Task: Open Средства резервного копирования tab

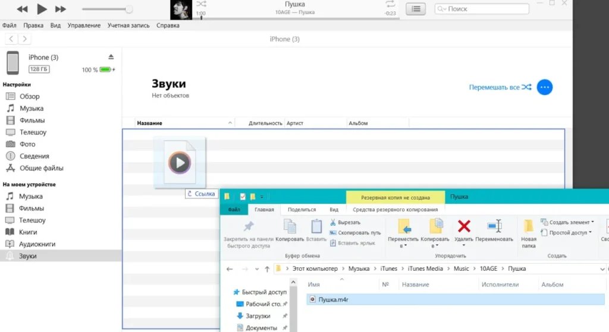Action: pyautogui.click(x=395, y=210)
